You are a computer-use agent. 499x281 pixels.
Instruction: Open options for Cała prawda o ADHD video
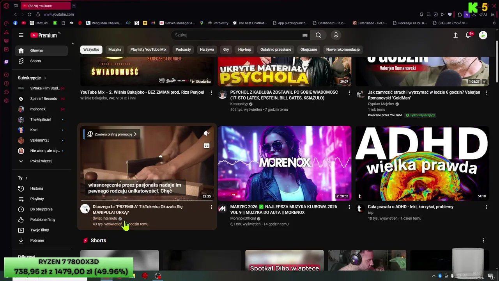coord(487,207)
